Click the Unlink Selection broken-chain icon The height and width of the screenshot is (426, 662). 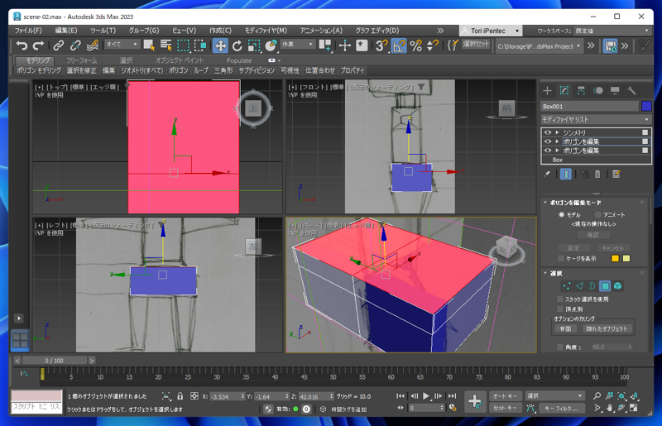point(75,45)
